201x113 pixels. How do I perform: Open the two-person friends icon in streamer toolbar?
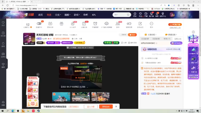pyautogui.click(x=118, y=24)
